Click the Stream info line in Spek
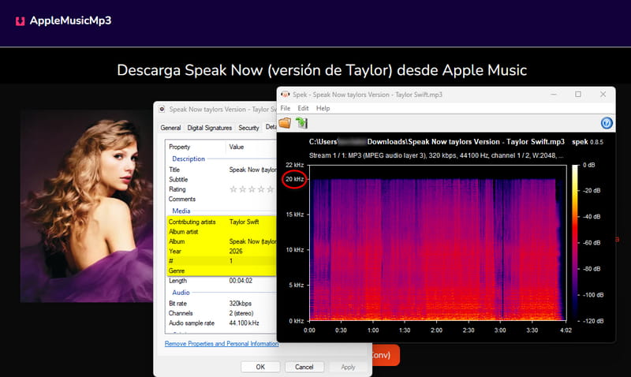 (x=436, y=155)
